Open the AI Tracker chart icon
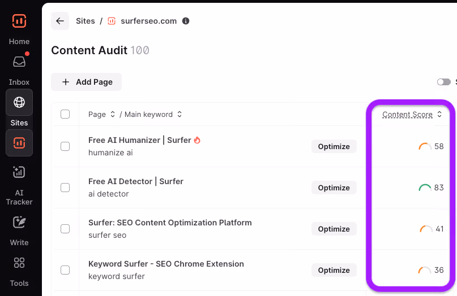The width and height of the screenshot is (457, 296). 19,172
